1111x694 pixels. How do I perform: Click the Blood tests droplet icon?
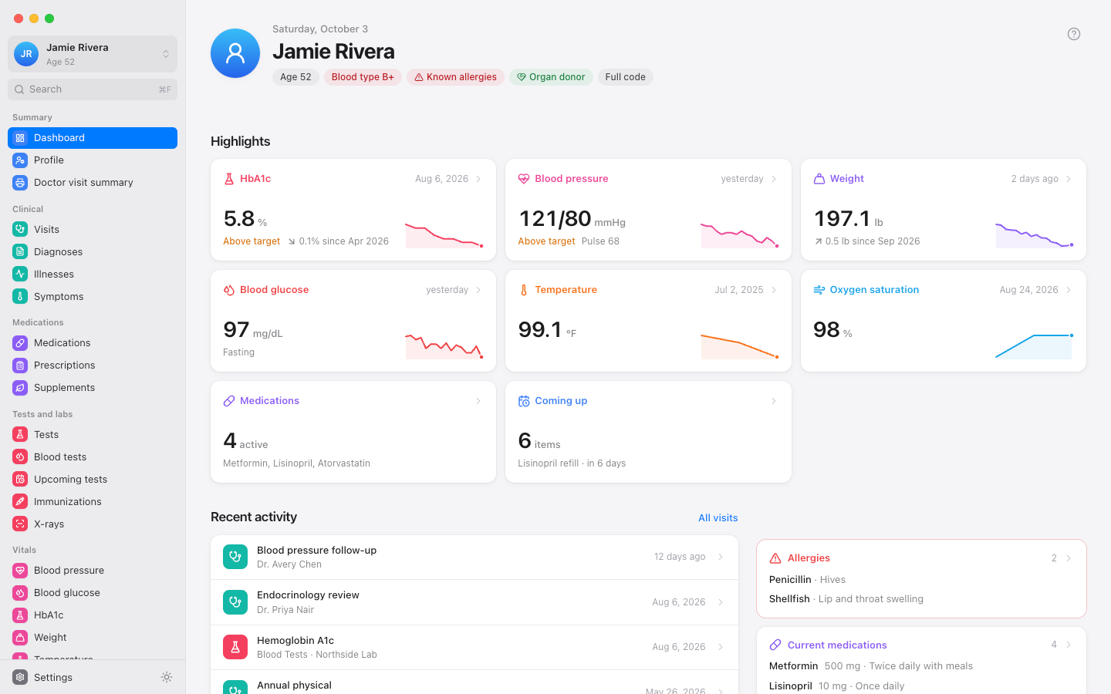point(20,456)
